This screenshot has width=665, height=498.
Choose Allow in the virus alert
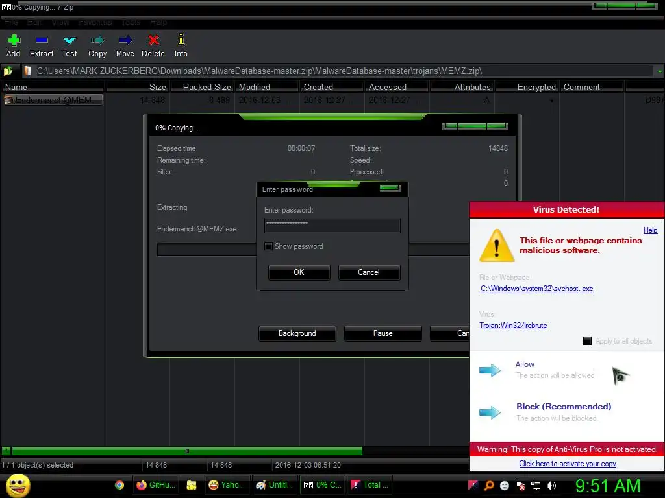(x=525, y=364)
